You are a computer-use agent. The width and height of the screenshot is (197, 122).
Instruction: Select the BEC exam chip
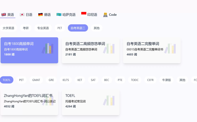(107, 80)
